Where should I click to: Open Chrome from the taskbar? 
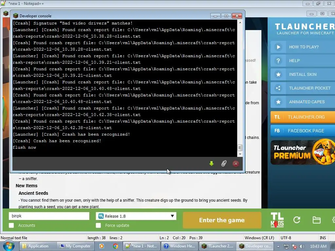115,246
